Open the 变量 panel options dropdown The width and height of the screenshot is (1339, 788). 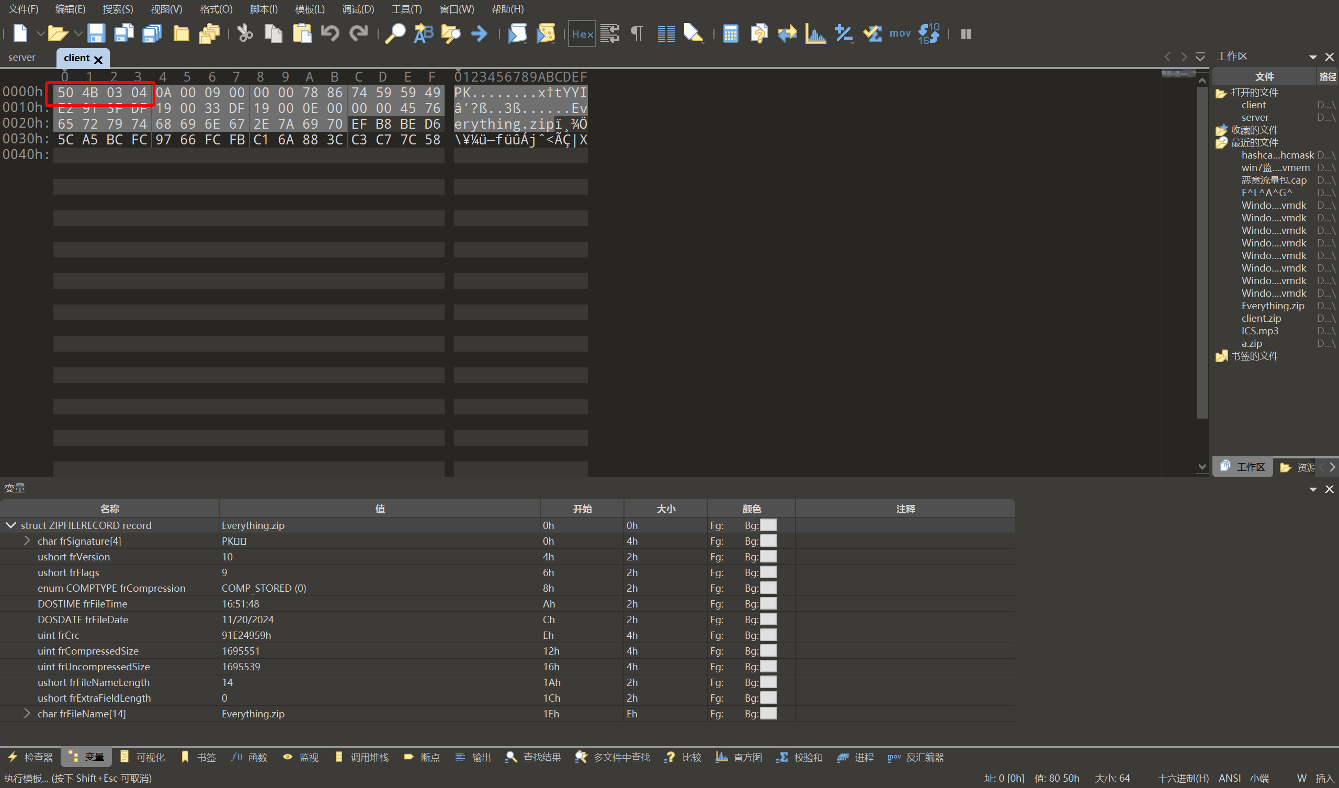coord(1313,489)
